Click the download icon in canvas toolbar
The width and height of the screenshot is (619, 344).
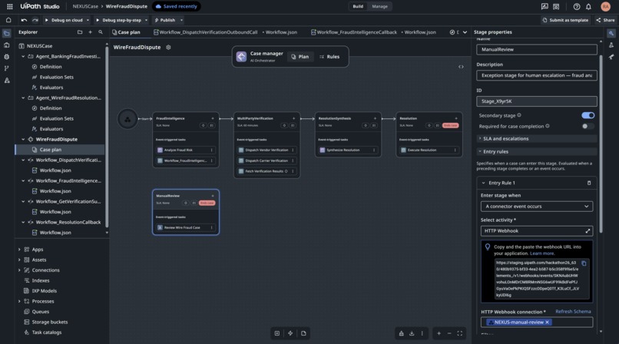(x=412, y=333)
